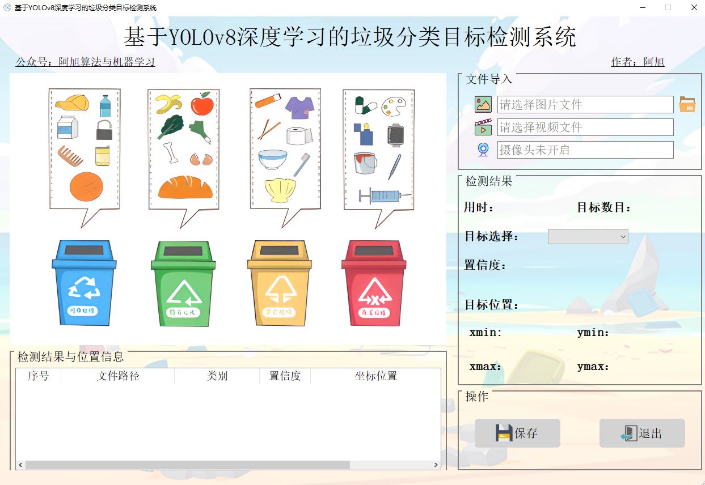Click the table's horizontal scrollbar thumb
This screenshot has height=485, width=705.
tap(187, 465)
